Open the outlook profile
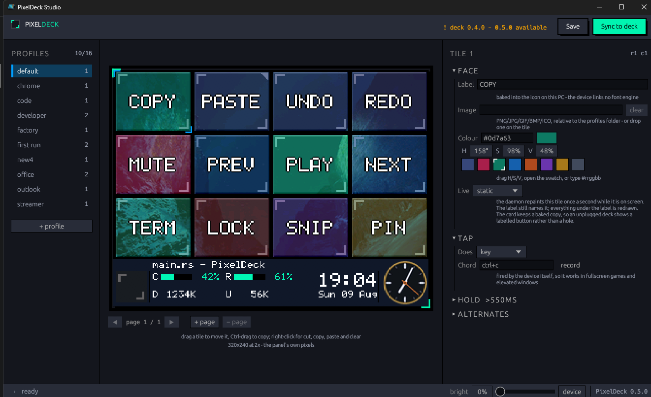 52,189
